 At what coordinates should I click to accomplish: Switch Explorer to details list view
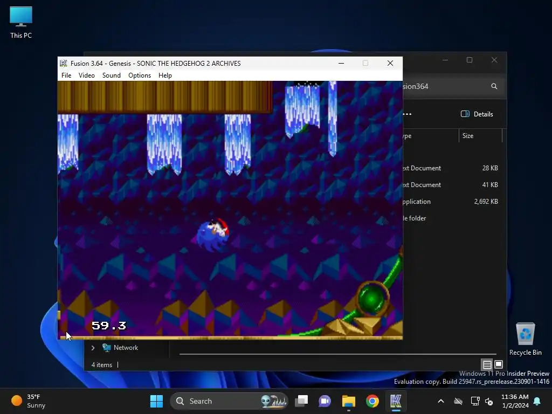click(487, 364)
